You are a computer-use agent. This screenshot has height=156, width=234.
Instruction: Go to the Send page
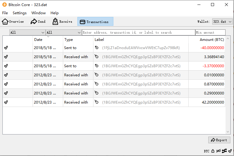click(38, 22)
